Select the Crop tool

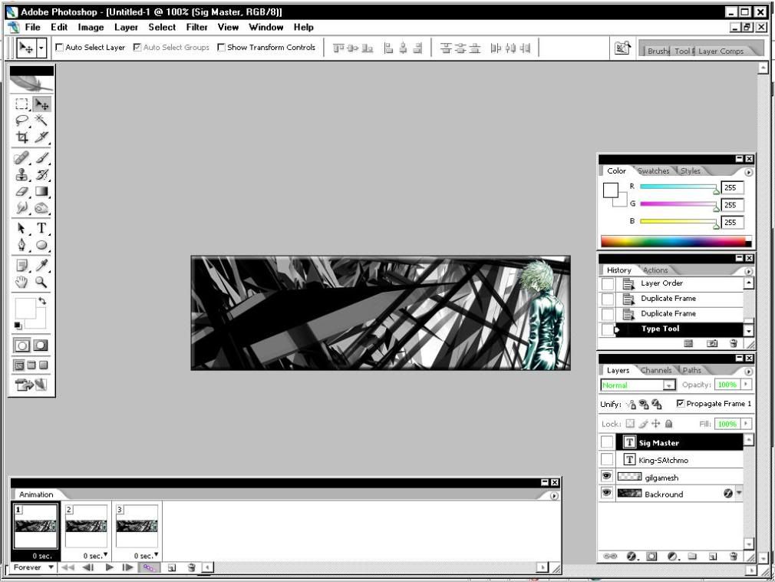(21, 137)
